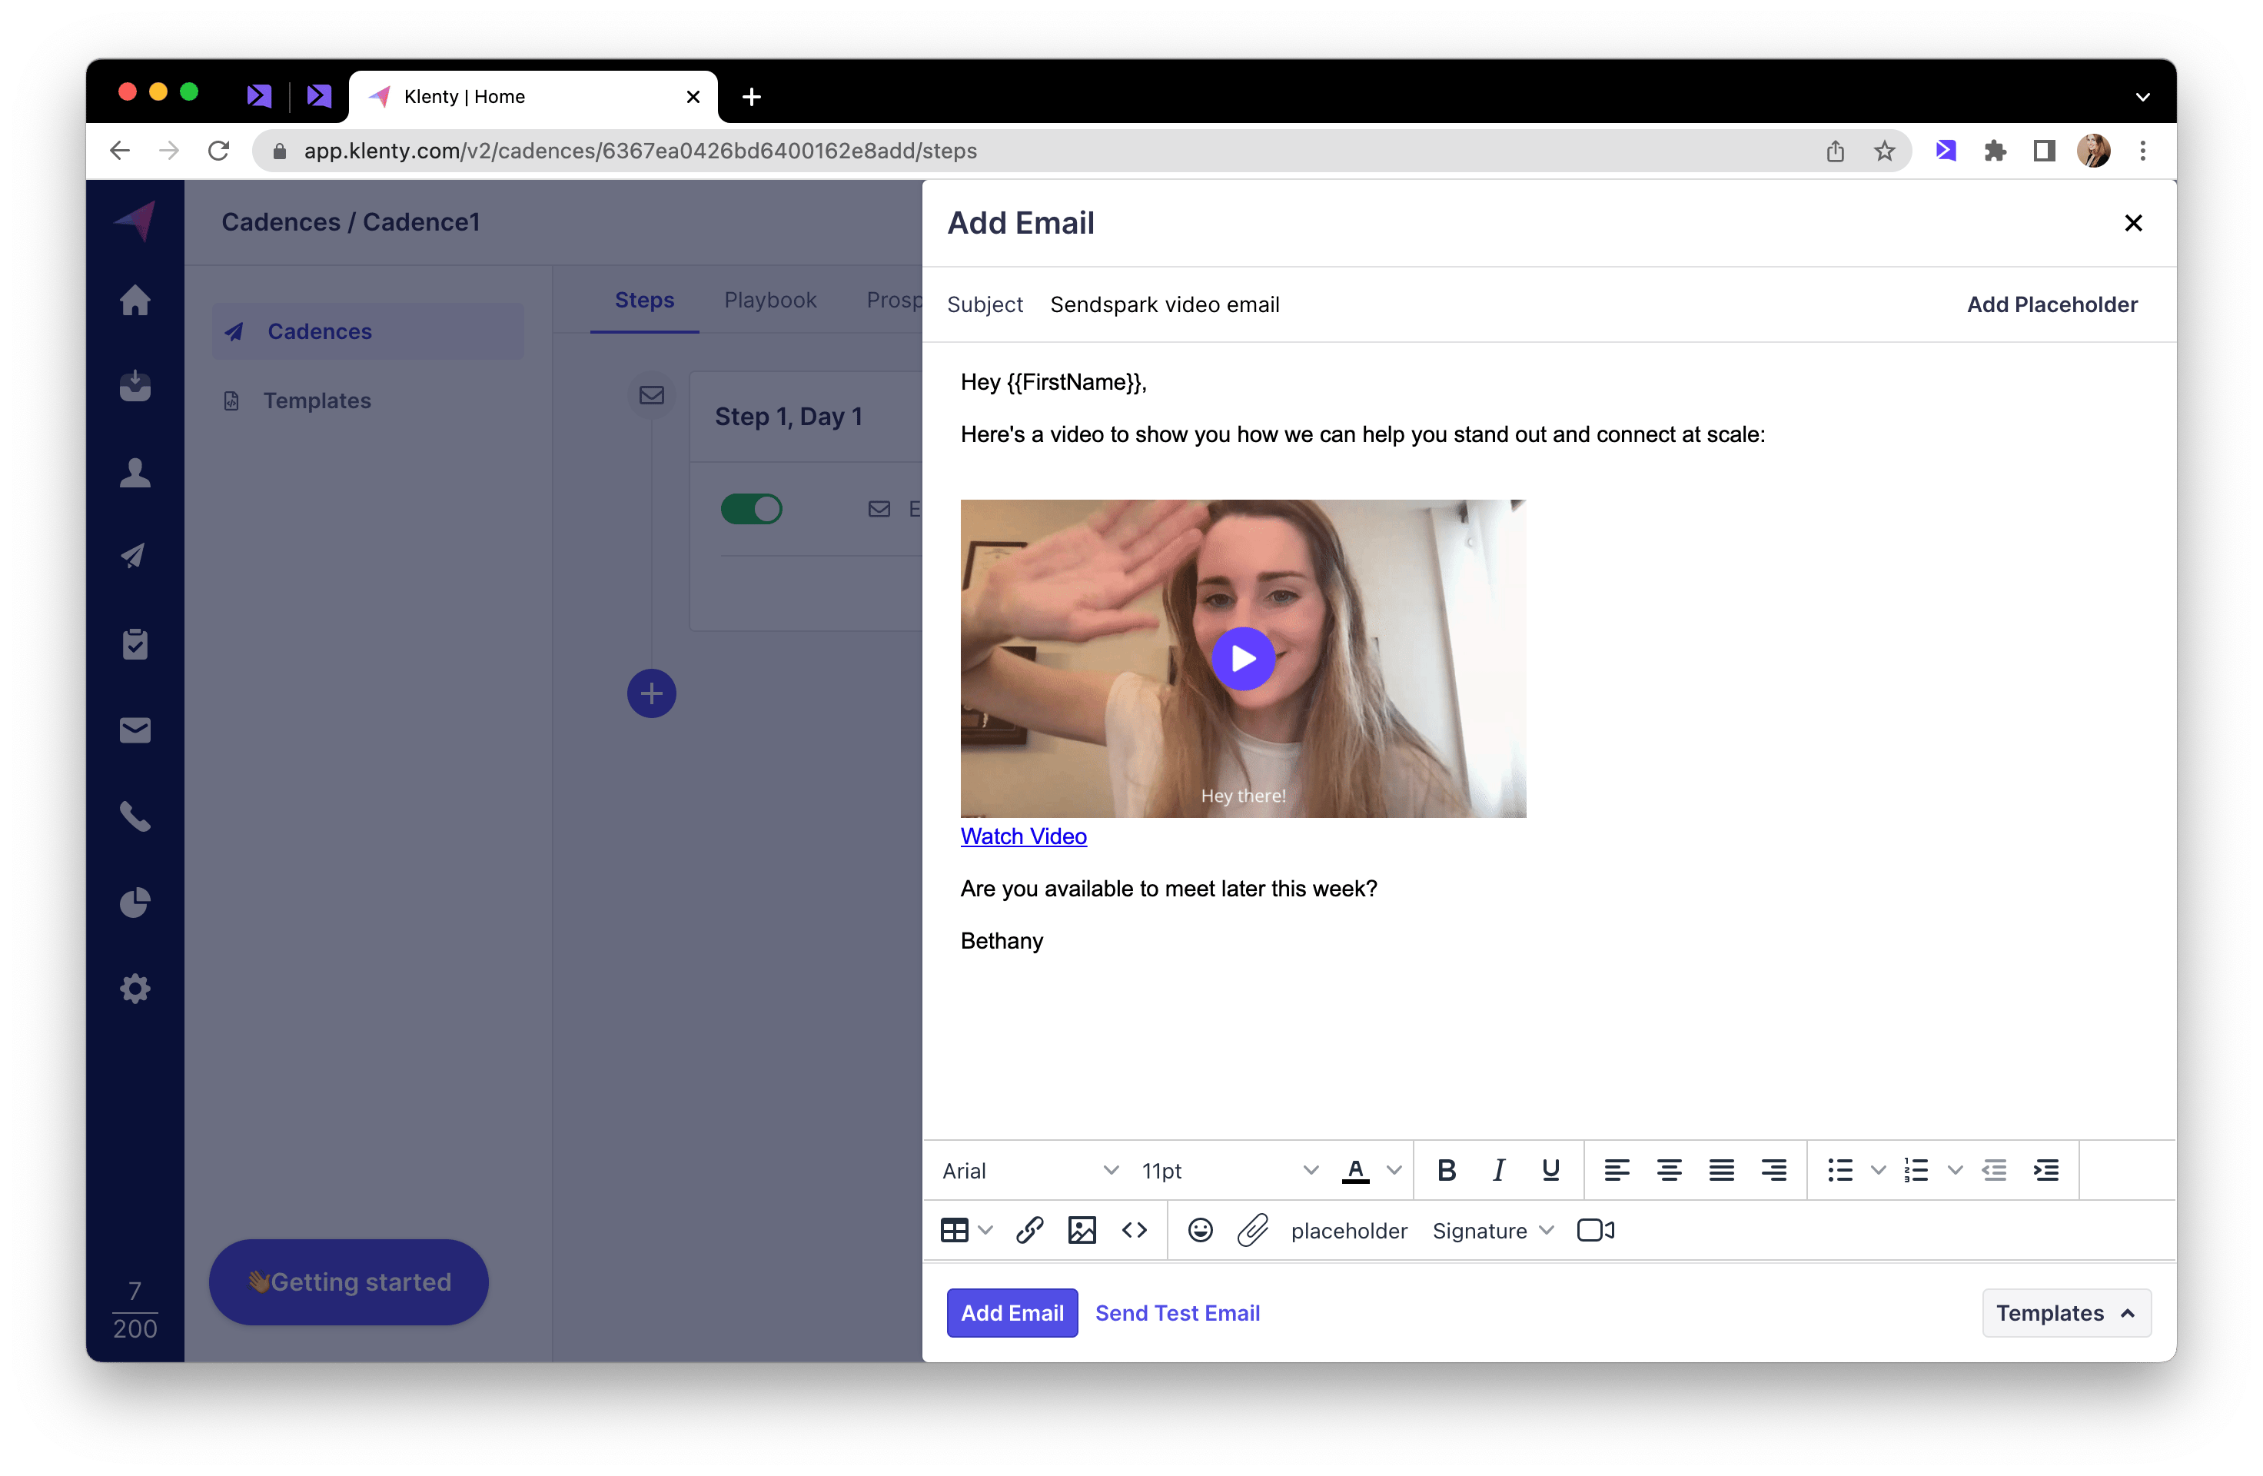The image size is (2263, 1476).
Task: Open the source code view
Action: click(x=1135, y=1231)
